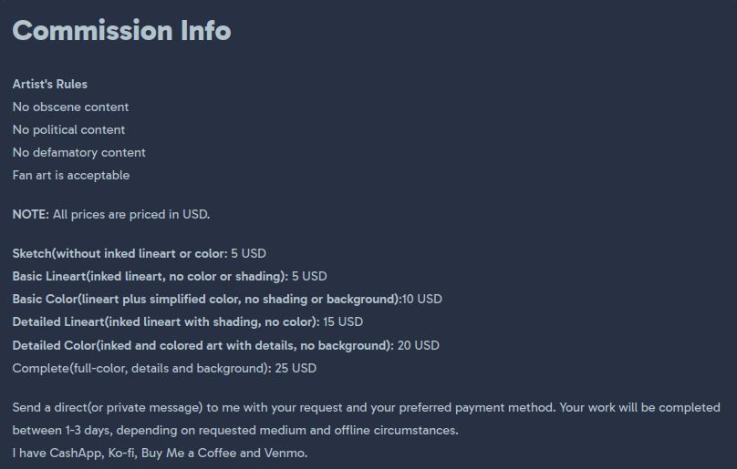Click the Detailed Color pricing label

point(202,345)
